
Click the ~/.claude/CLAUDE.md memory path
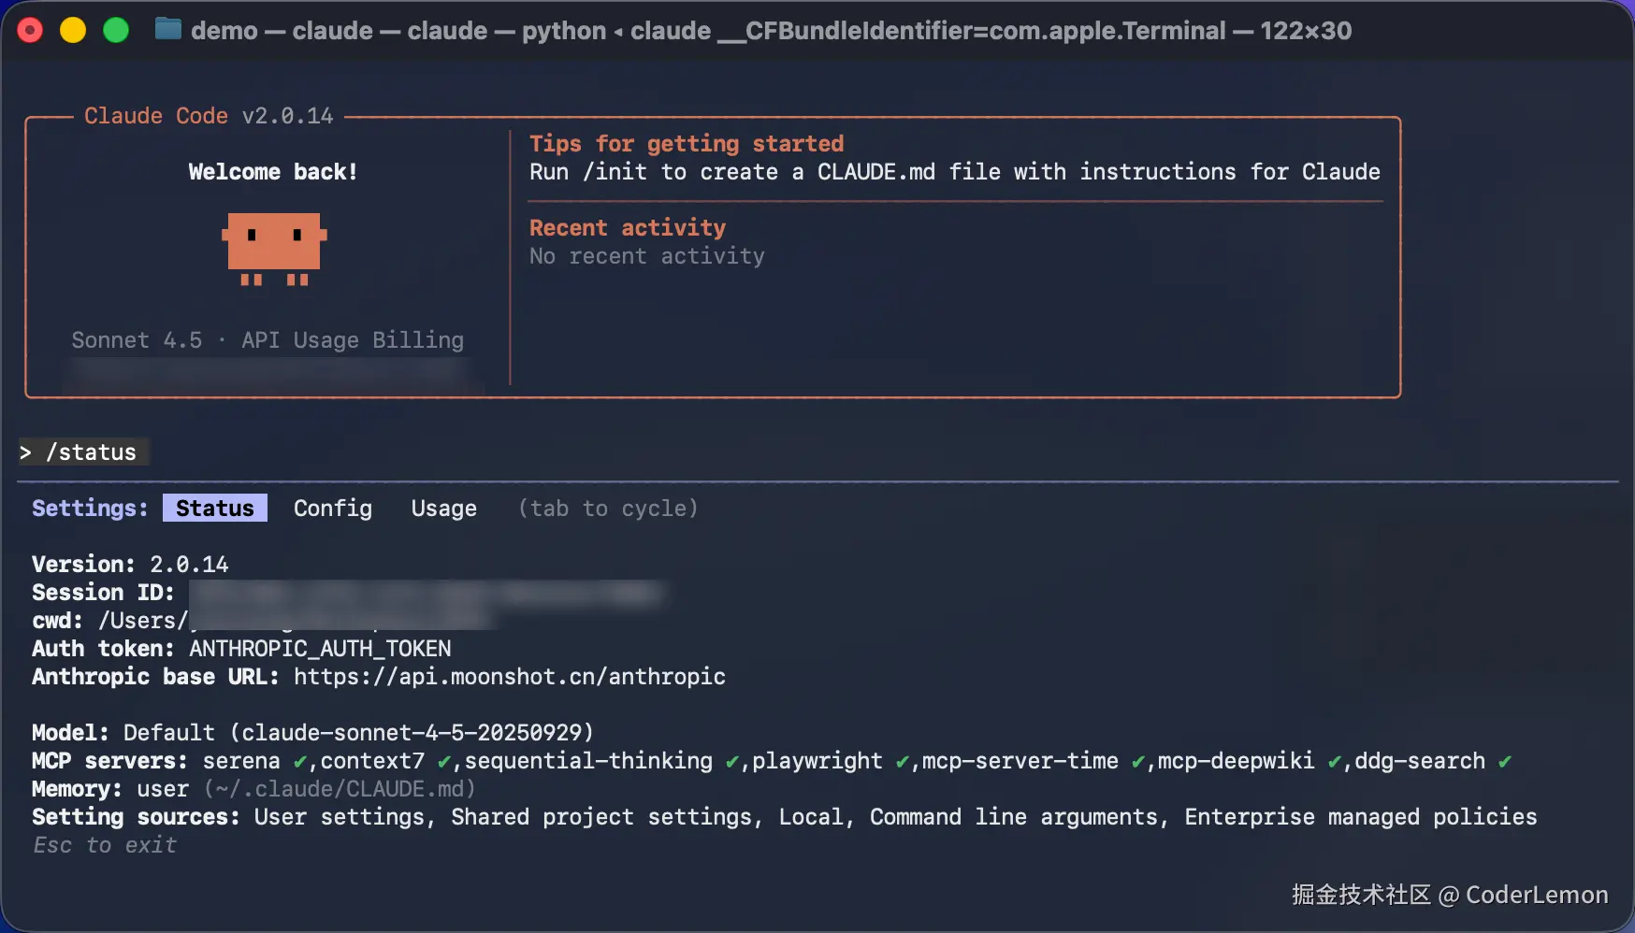click(x=340, y=789)
